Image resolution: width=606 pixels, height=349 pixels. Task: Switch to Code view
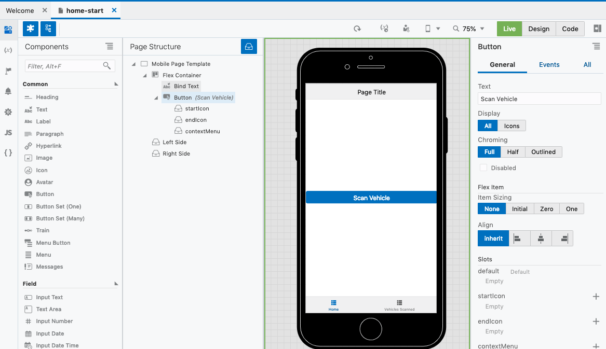click(x=570, y=29)
